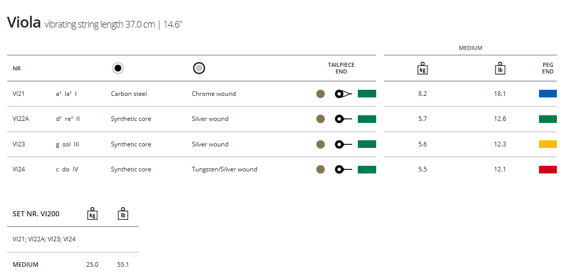This screenshot has height=277, width=563.
Task: Select the blue peg end swatch for VI21
Action: (x=548, y=94)
